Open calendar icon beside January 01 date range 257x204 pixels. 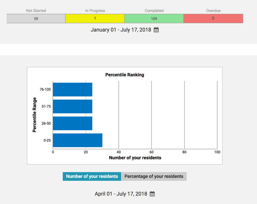tap(156, 30)
